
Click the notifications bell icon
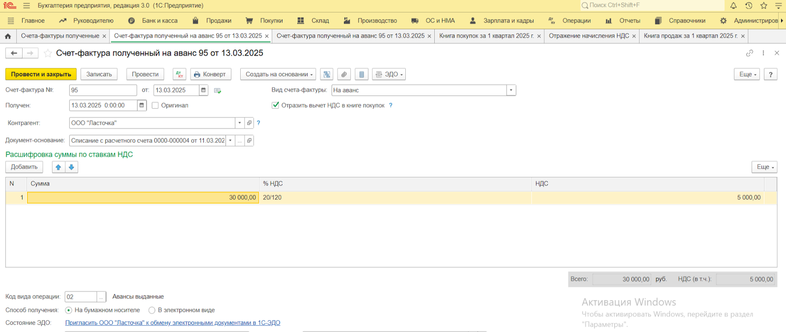tap(733, 6)
